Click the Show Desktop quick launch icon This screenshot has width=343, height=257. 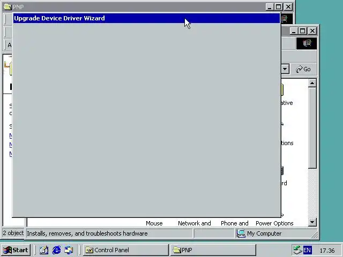click(44, 250)
